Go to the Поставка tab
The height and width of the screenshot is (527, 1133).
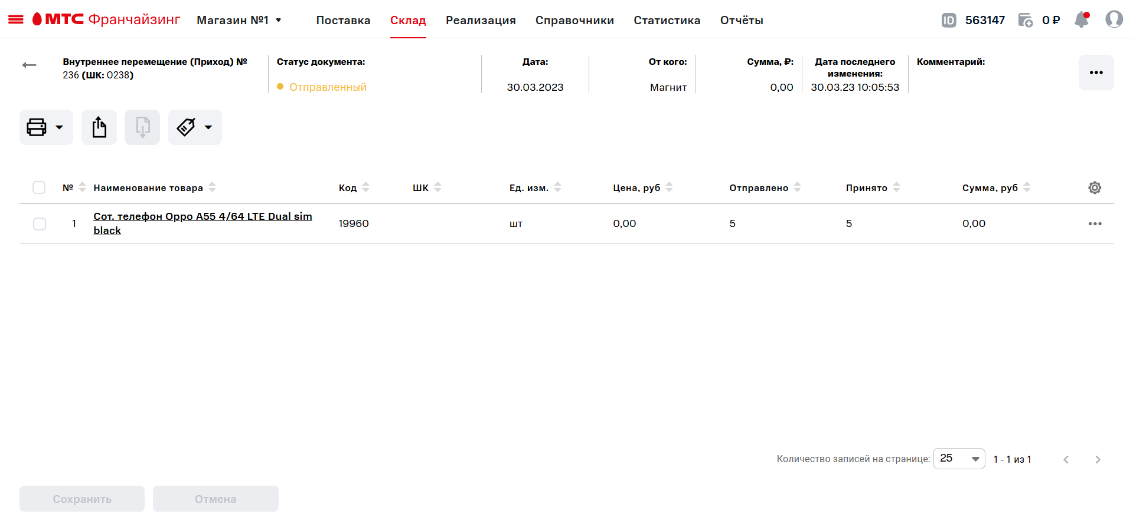pos(343,20)
